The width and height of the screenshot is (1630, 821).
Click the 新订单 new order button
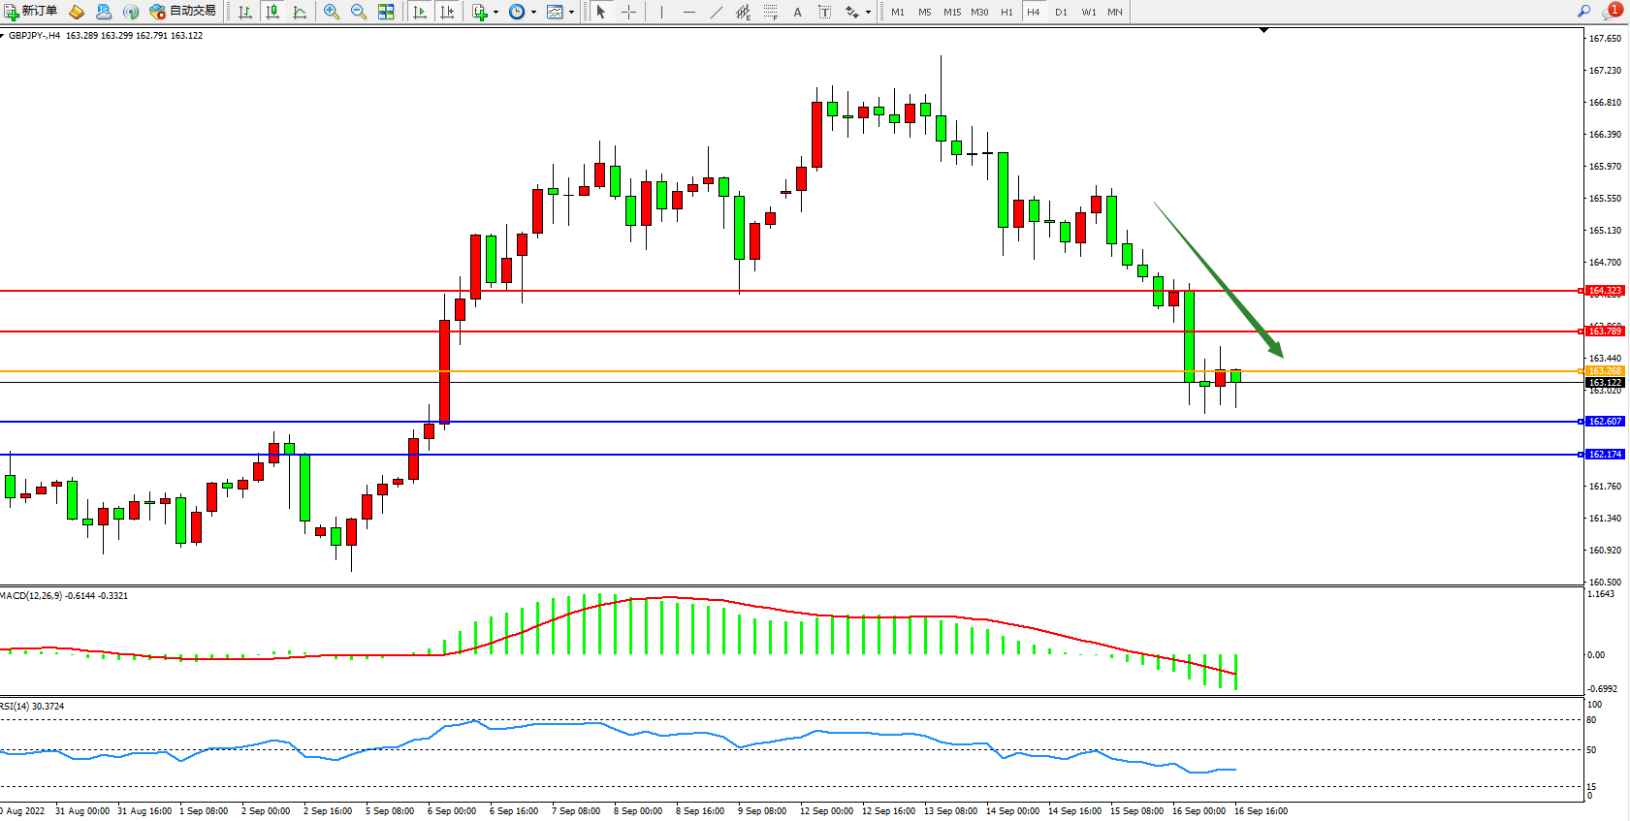(x=31, y=11)
